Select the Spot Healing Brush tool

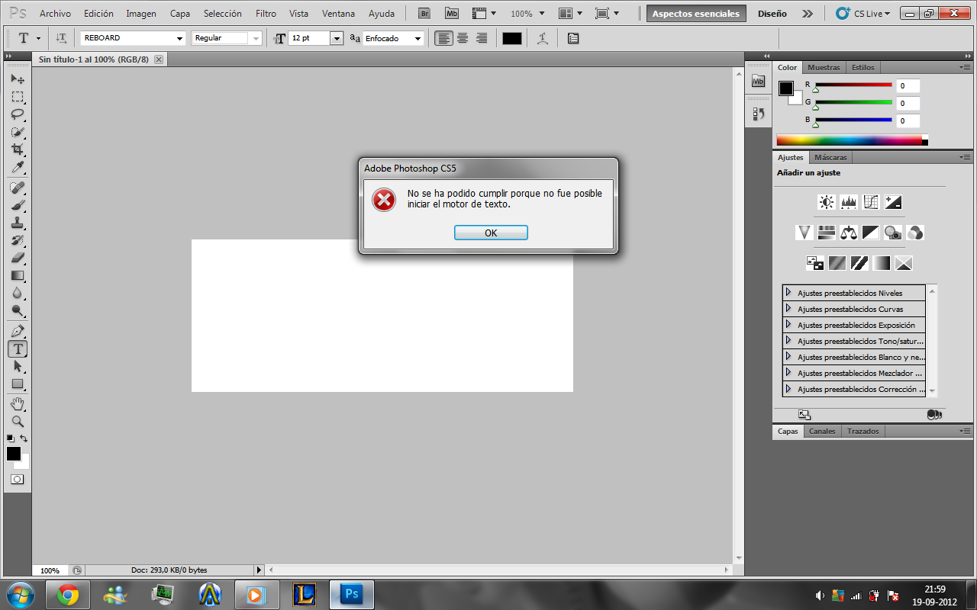tap(17, 188)
